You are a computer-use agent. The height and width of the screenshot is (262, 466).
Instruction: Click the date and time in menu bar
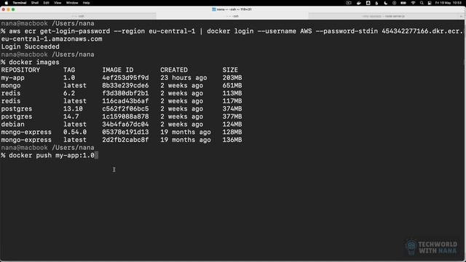[449, 3]
